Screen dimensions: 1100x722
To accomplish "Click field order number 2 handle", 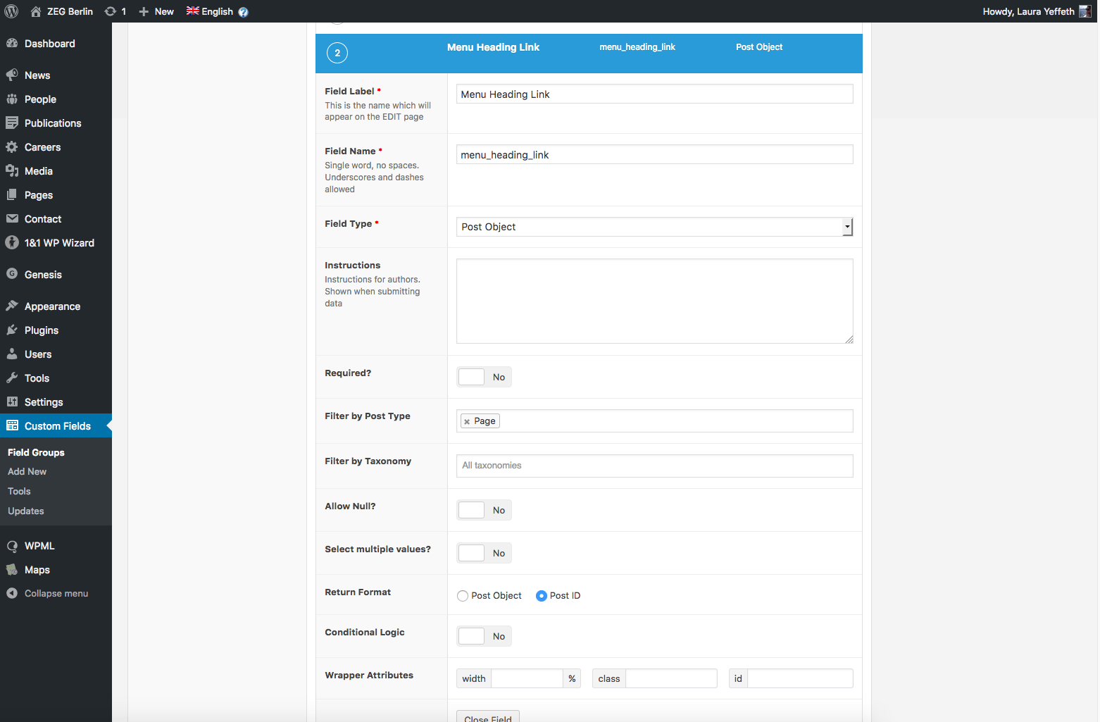I will pos(337,53).
